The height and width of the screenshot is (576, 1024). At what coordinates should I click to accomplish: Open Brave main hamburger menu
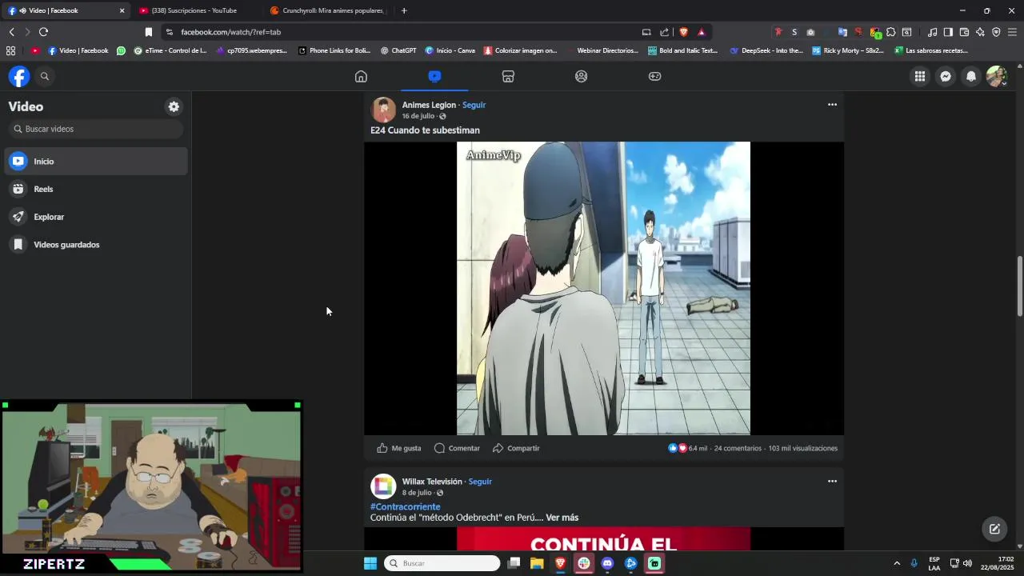[x=1012, y=32]
